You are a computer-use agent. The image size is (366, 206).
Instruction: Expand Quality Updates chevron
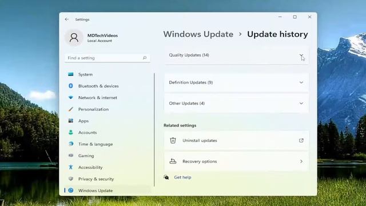point(301,56)
